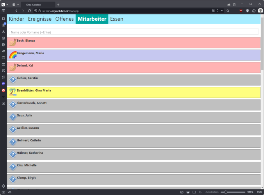Image resolution: width=264 pixels, height=195 pixels.
Task: Open Feeds panel in sidebar
Action: pos(4,77)
